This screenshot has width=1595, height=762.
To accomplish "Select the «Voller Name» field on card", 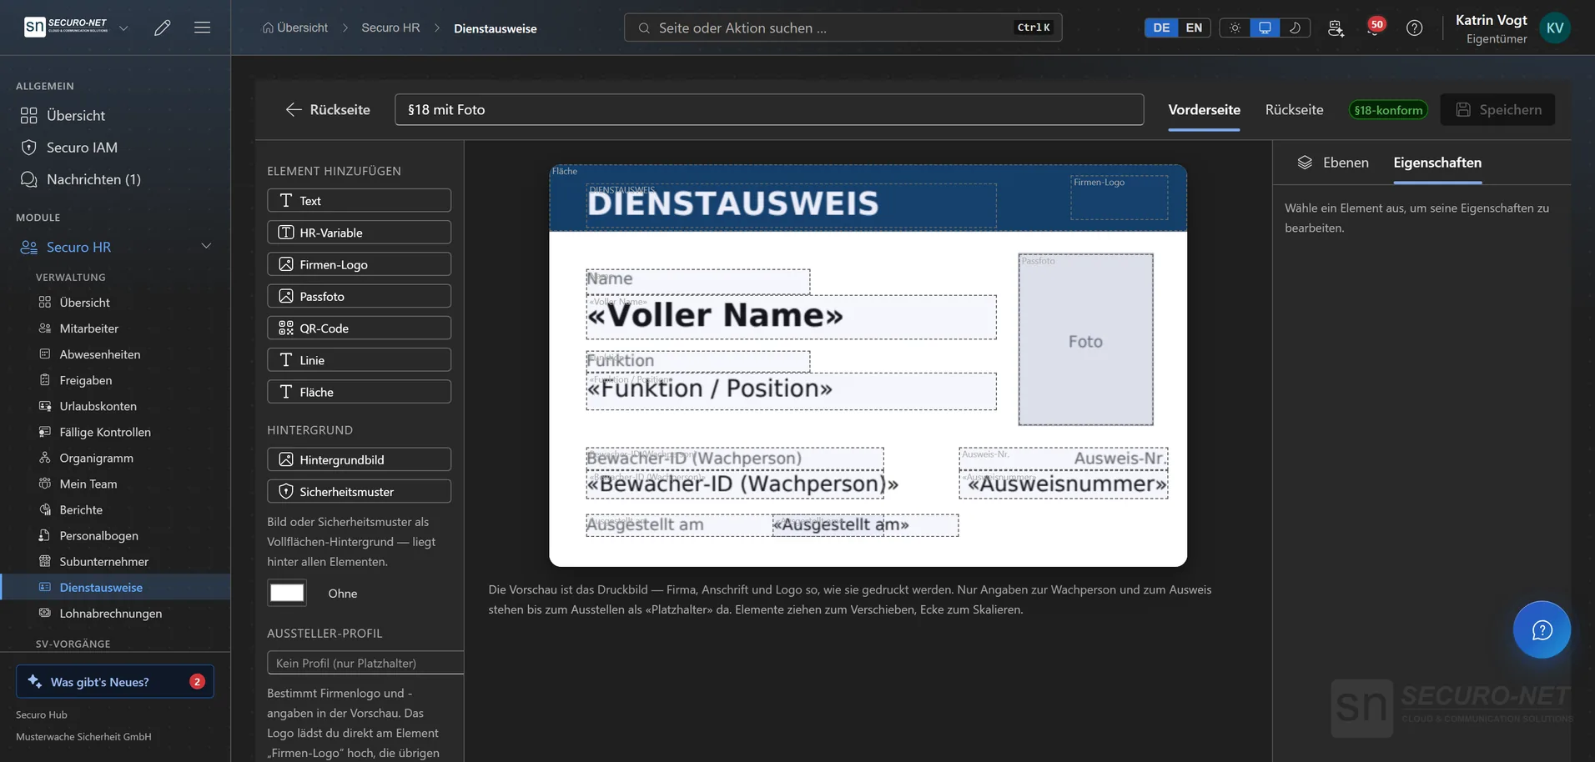I will click(x=791, y=317).
